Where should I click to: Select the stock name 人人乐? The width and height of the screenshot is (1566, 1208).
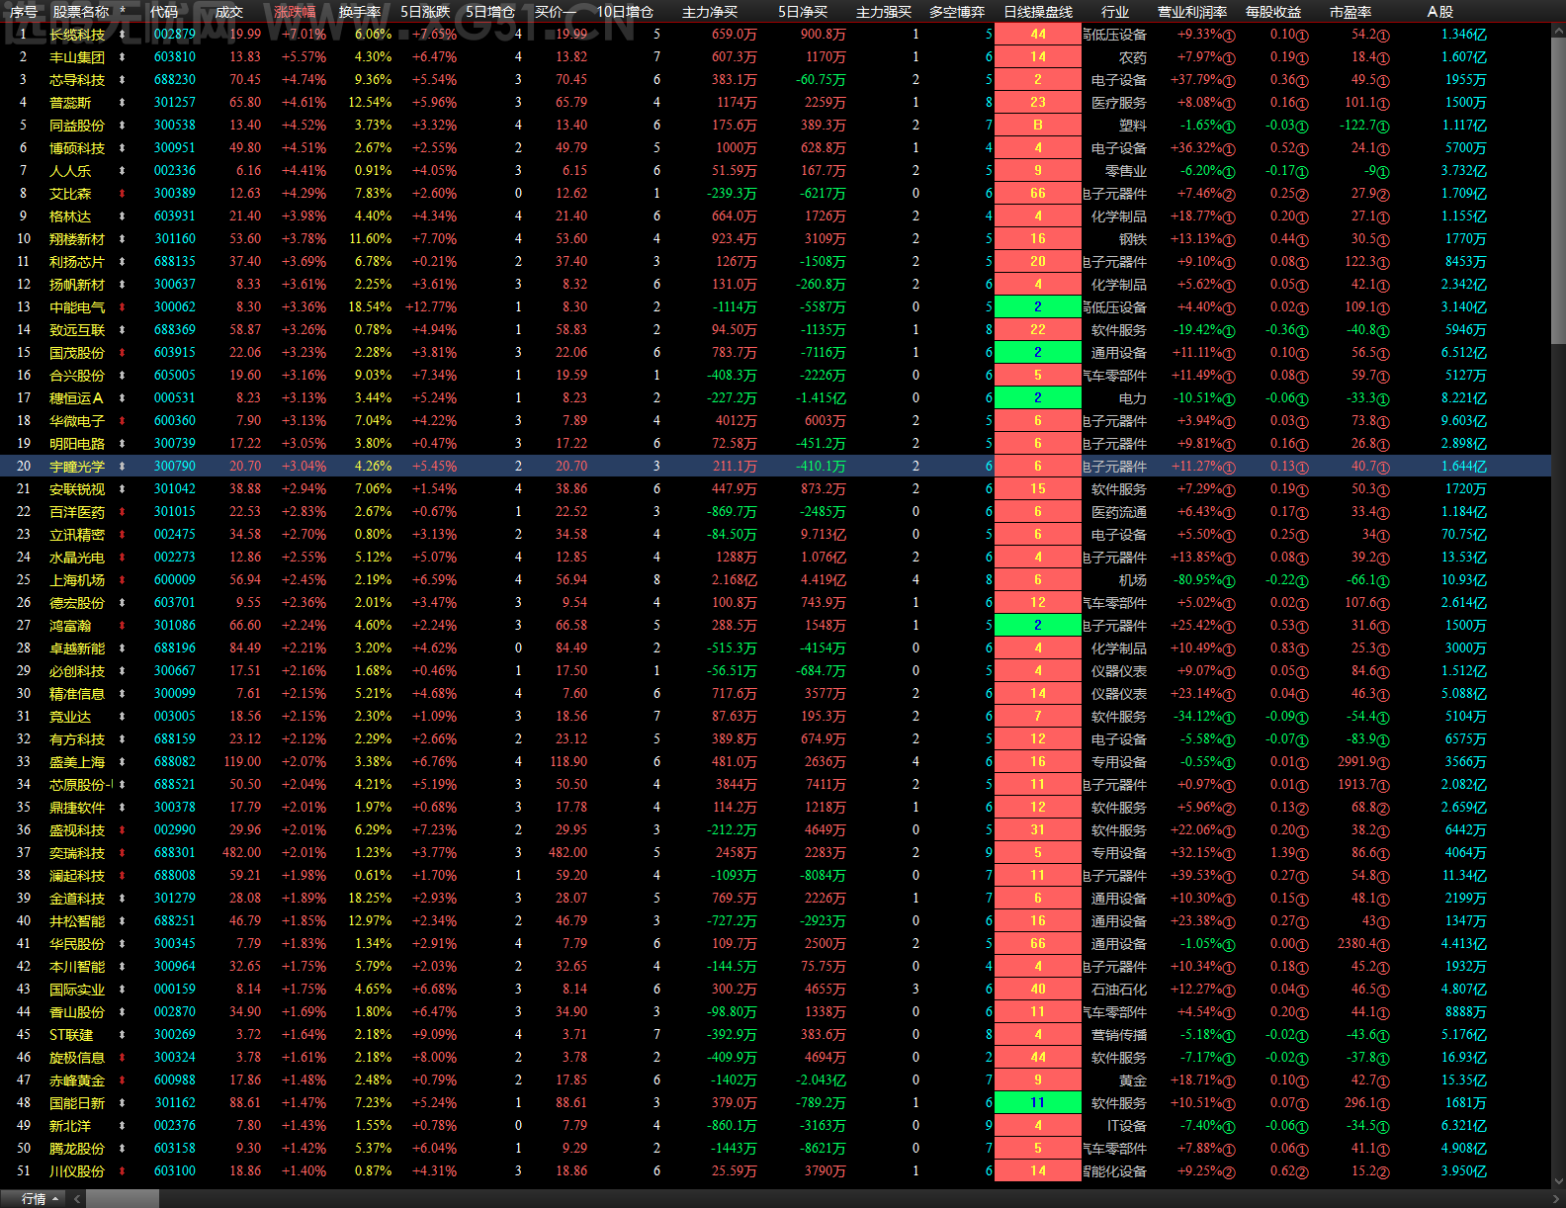click(x=70, y=171)
